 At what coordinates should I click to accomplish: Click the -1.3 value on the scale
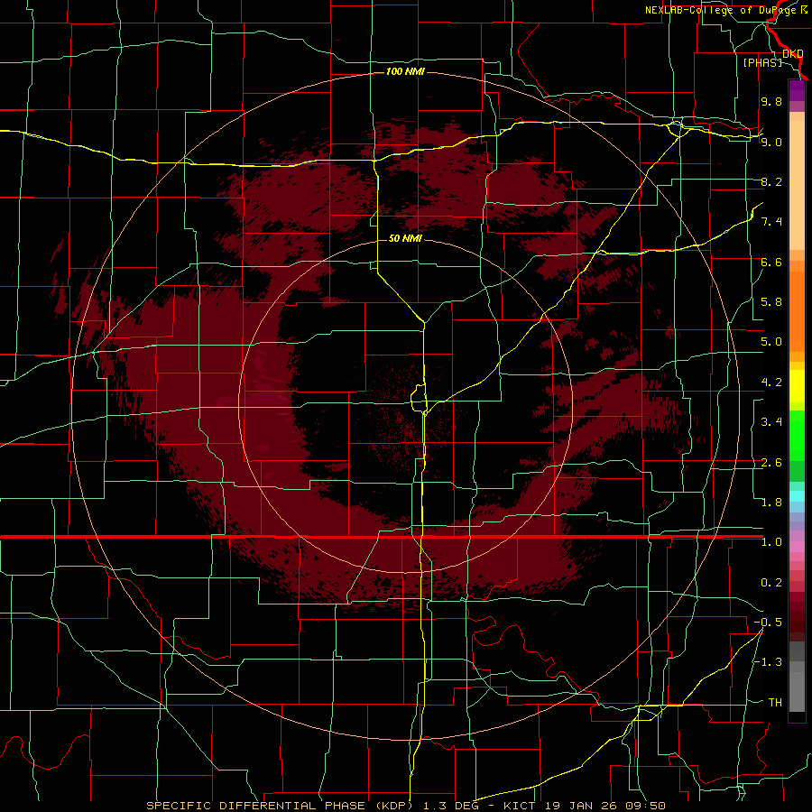tap(768, 662)
